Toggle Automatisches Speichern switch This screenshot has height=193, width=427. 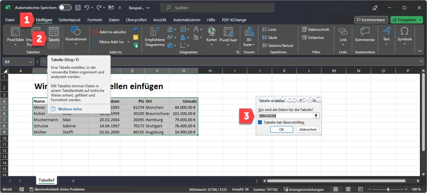pyautogui.click(x=65, y=7)
